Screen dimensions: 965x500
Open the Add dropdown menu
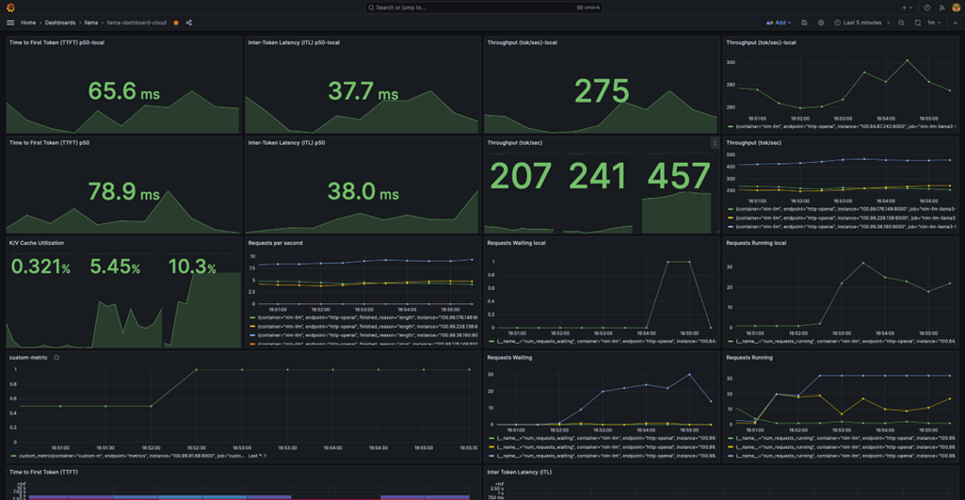point(780,23)
